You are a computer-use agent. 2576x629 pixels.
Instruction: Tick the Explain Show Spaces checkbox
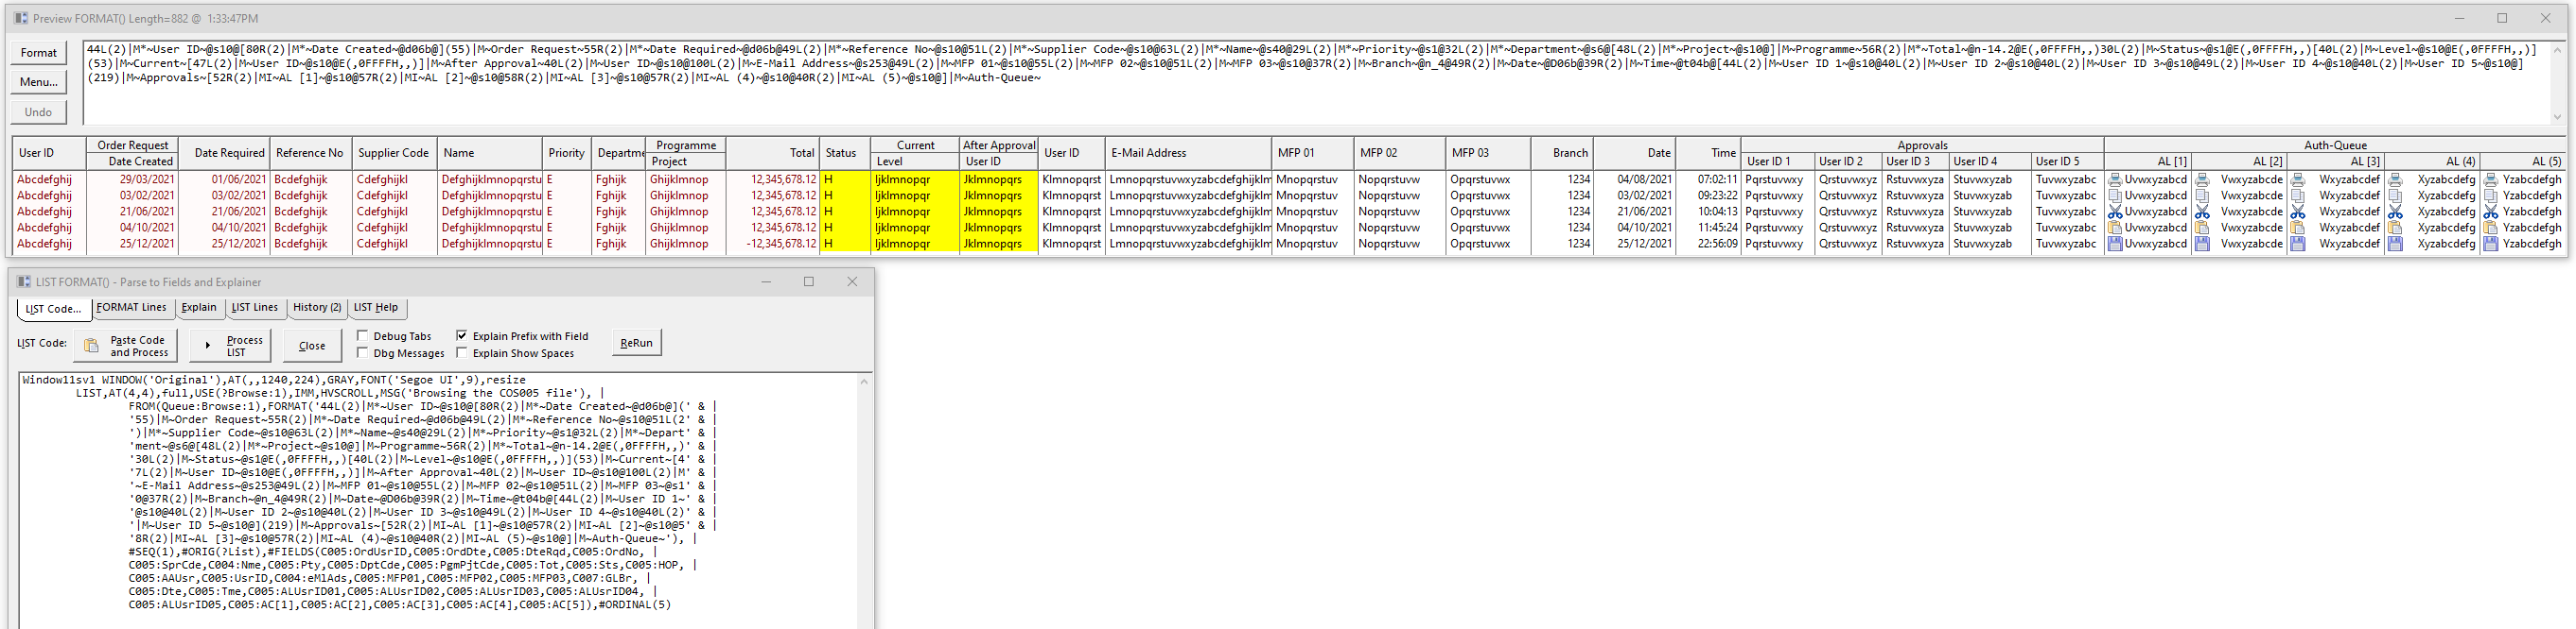tap(462, 353)
